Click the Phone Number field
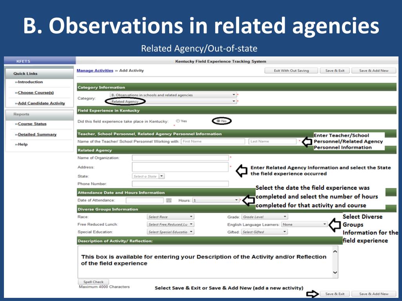 pos(180,184)
